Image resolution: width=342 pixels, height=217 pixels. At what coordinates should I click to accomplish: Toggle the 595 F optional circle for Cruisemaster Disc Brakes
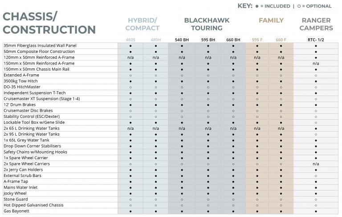point(256,111)
